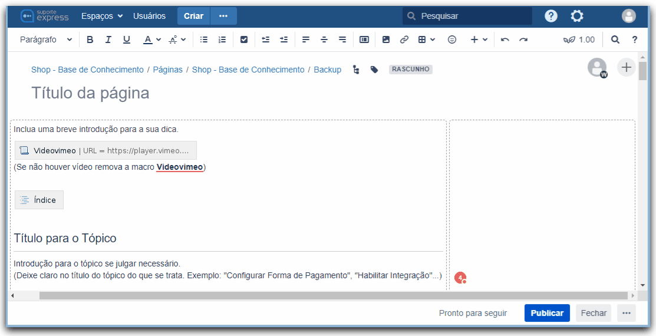Open the insert table dropdown

[427, 39]
